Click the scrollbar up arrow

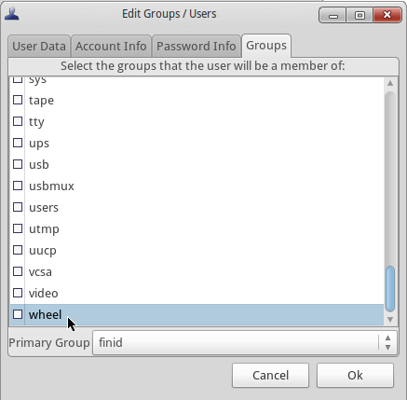point(390,83)
